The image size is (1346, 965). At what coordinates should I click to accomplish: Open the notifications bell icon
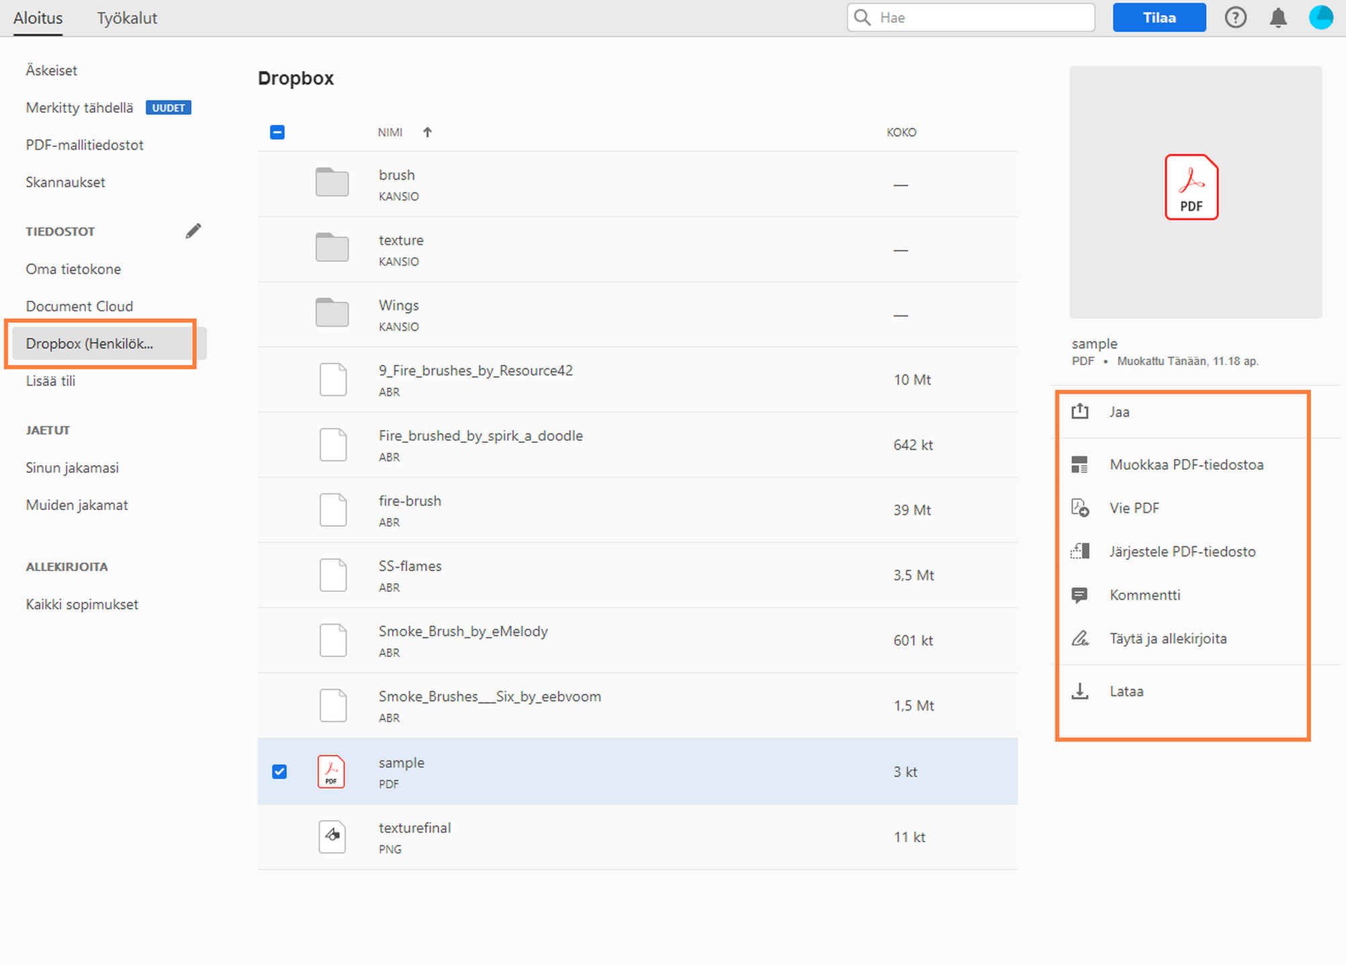click(x=1279, y=17)
